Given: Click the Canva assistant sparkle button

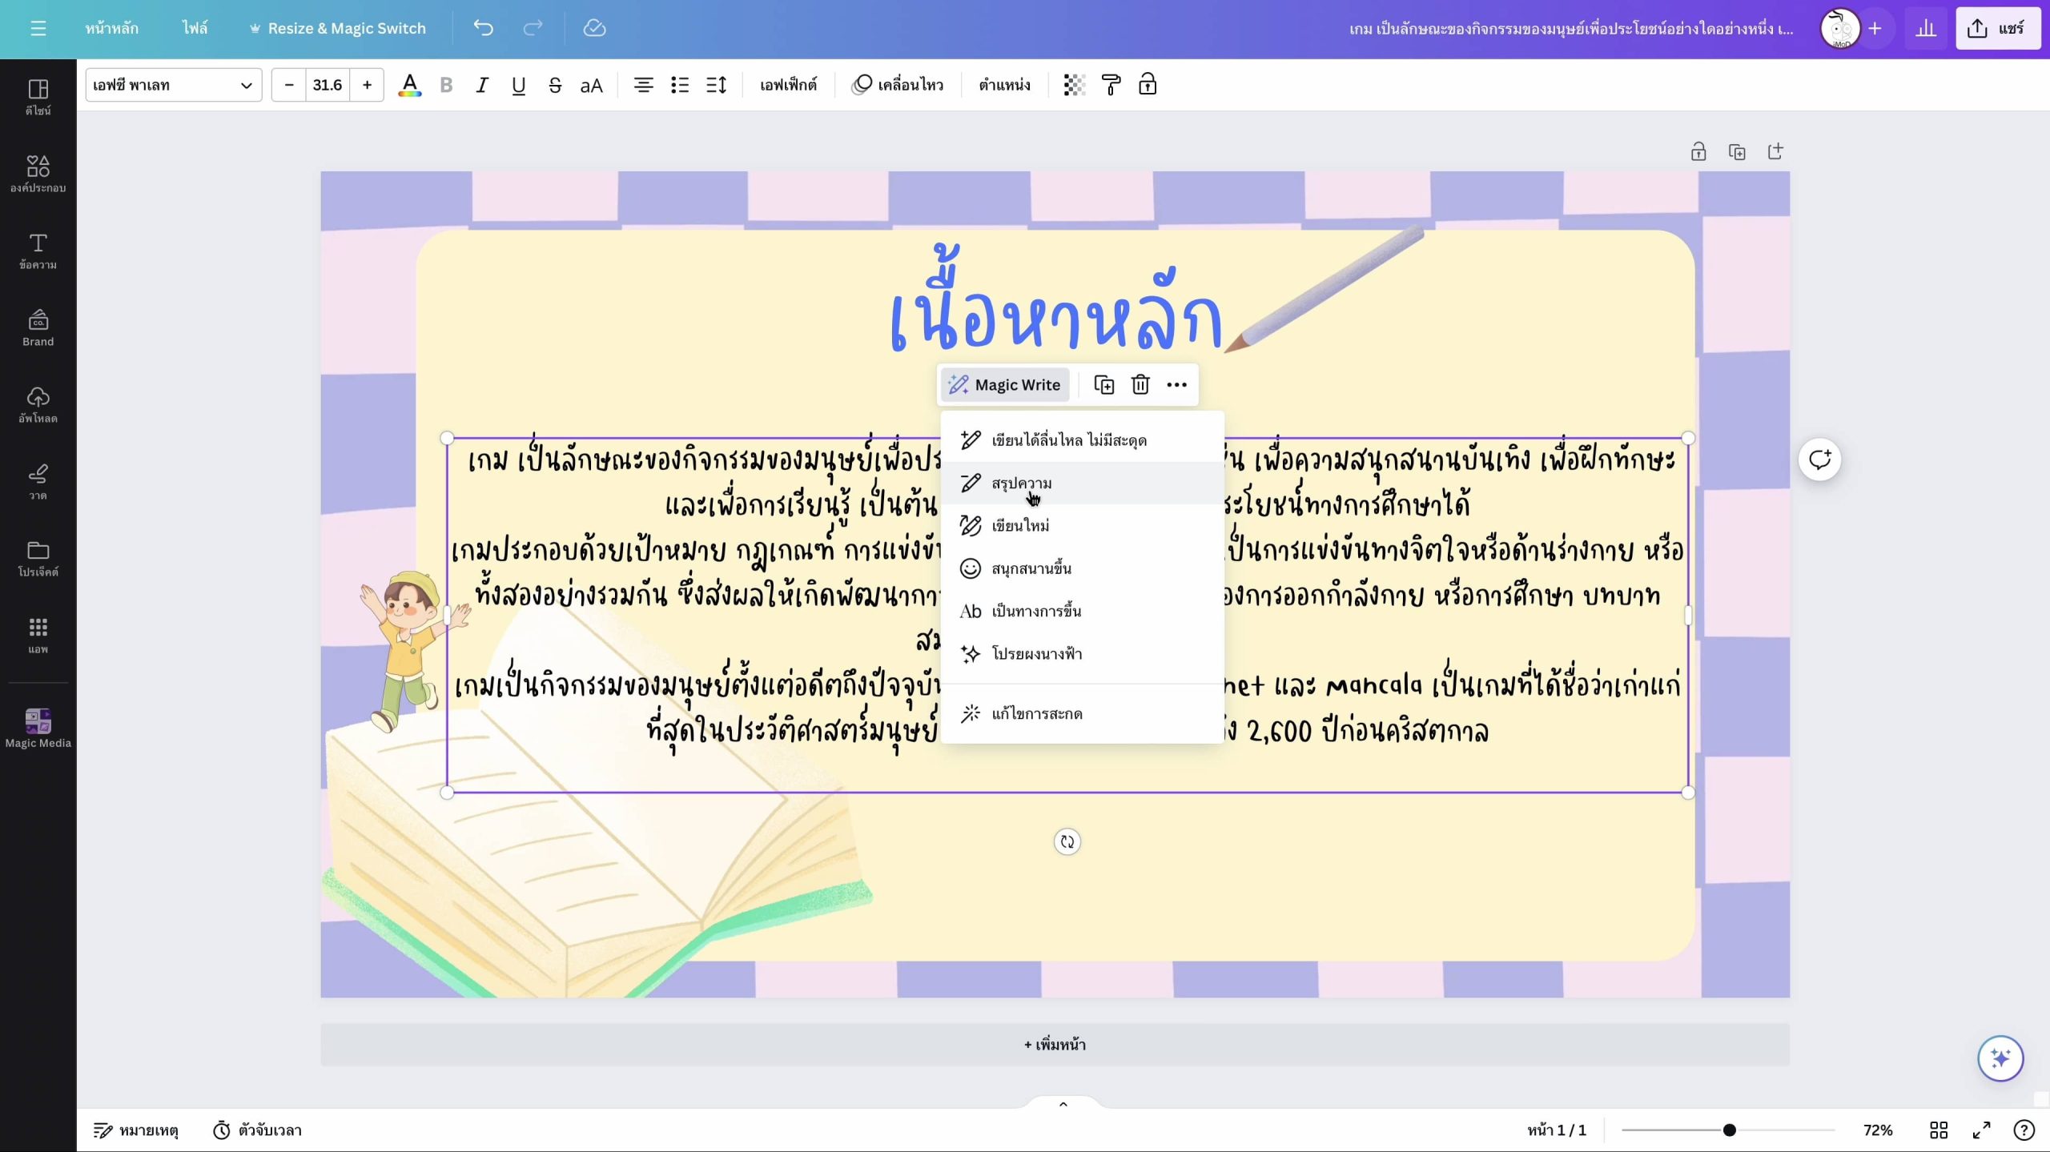Looking at the screenshot, I should coord(2000,1058).
